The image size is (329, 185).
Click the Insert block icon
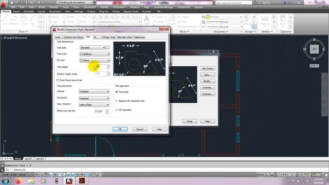point(172,20)
